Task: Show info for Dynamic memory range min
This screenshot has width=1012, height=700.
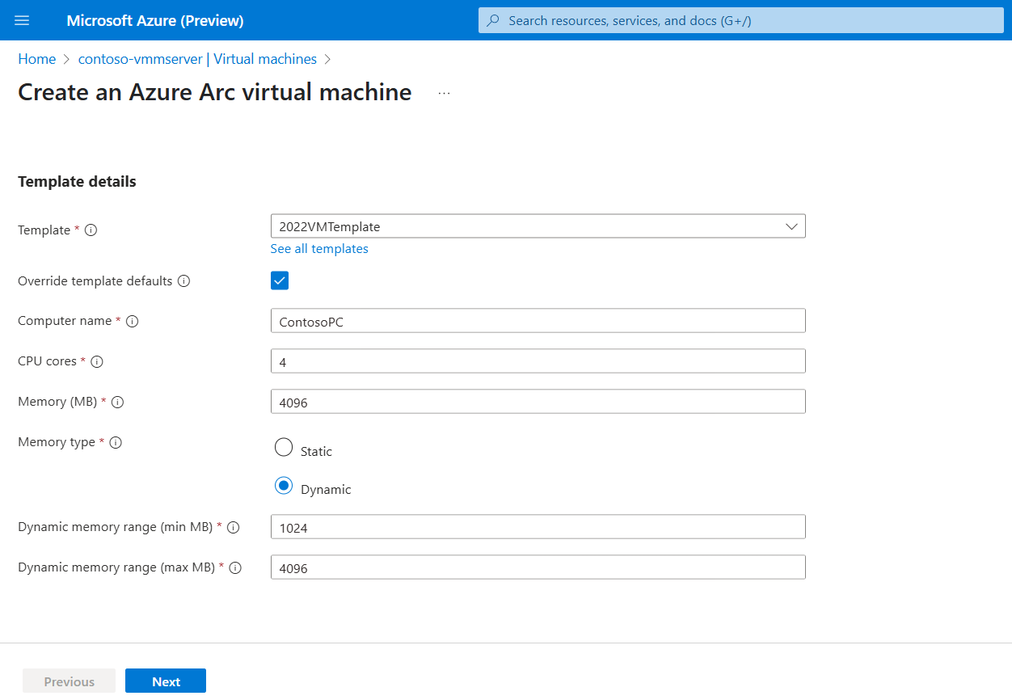Action: click(x=234, y=527)
